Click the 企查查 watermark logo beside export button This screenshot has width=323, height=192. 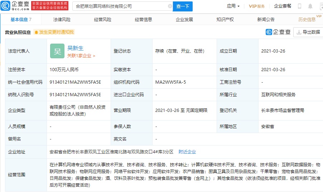point(278,32)
